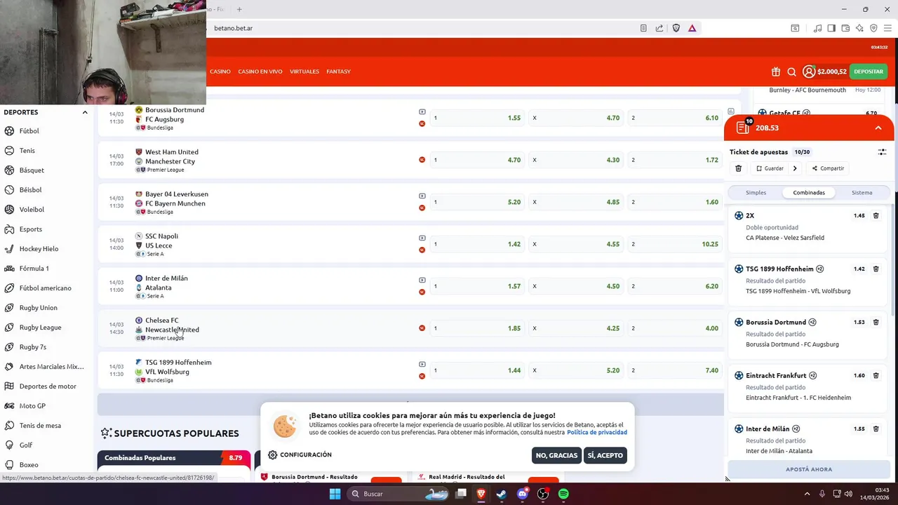
Task: Open CASINO EN VIVO menu item
Action: tap(260, 72)
